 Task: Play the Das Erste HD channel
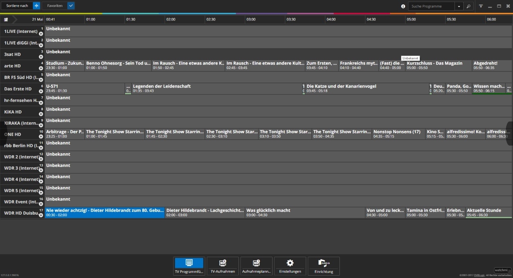tap(41, 91)
